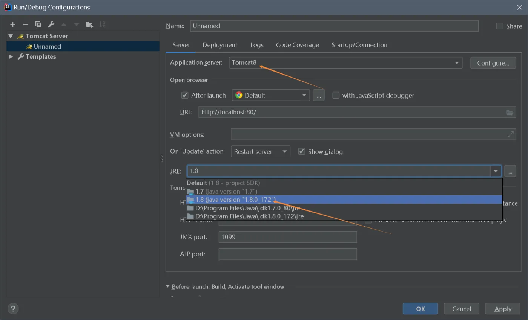Image resolution: width=528 pixels, height=320 pixels.
Task: Open the wrench edit defaults icon
Action: click(51, 24)
